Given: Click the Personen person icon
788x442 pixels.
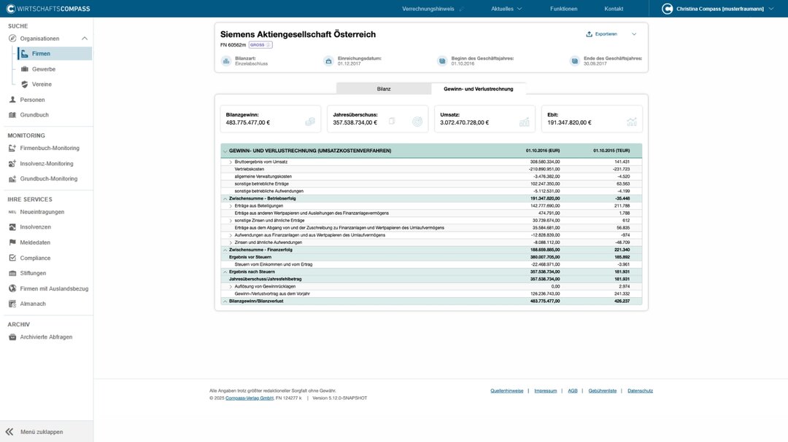Looking at the screenshot, I should point(12,100).
